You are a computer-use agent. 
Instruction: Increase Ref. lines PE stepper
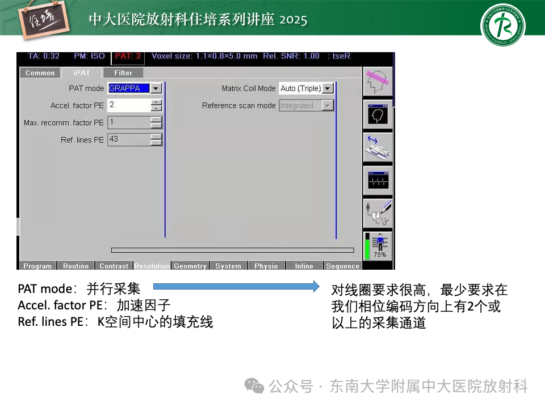point(157,137)
